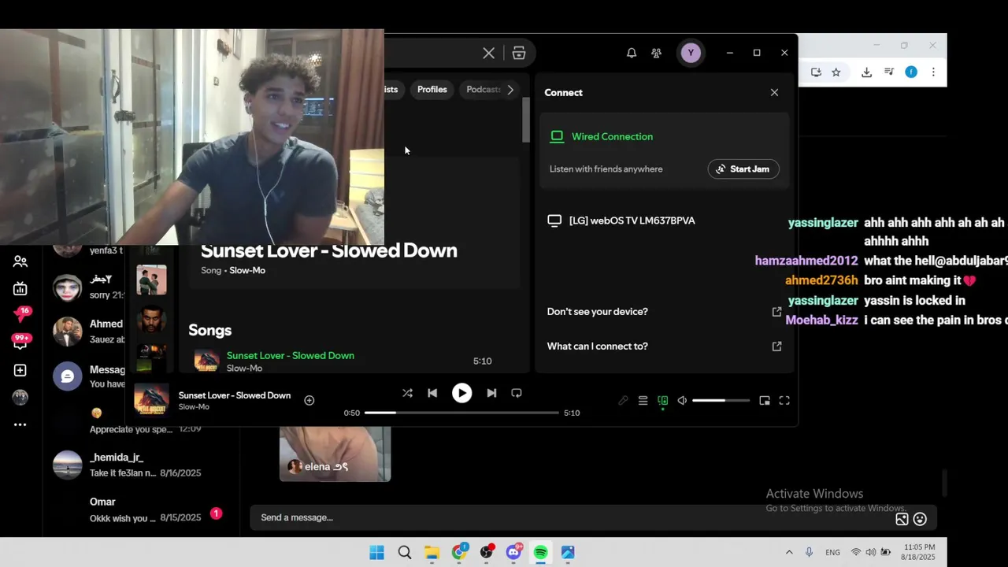This screenshot has width=1008, height=567.
Task: Open couple photo playlist in Spotify library sidebar
Action: pos(151,280)
